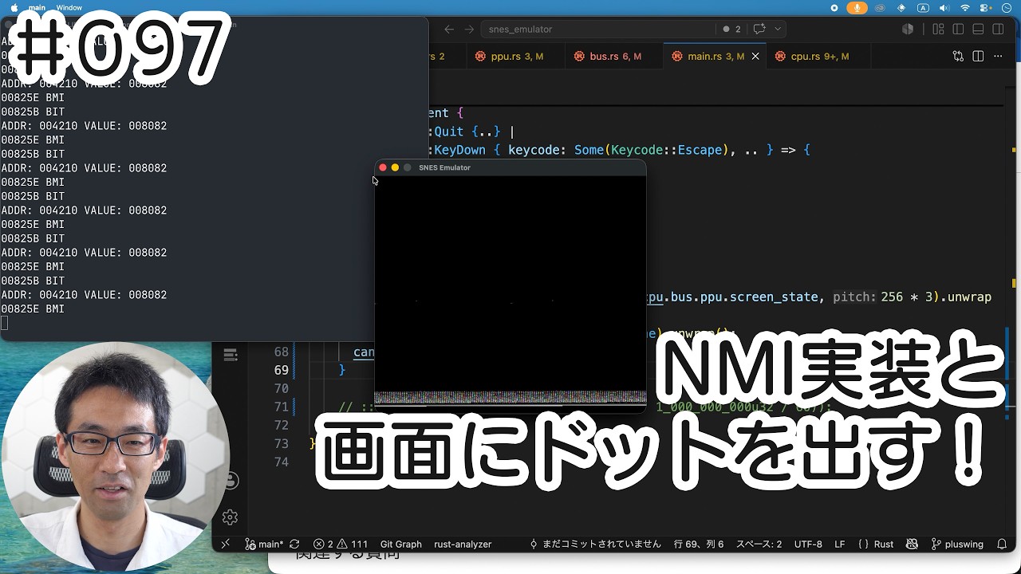This screenshot has width=1021, height=574.
Task: Click line number 69 in the editor gutter
Action: tap(281, 370)
